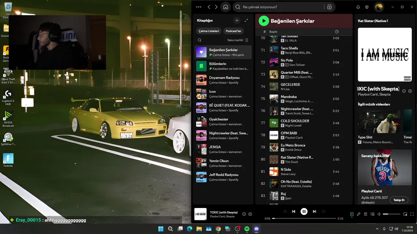This screenshot has width=417, height=234.
Task: Seek within song progress bar
Action: 304,218
